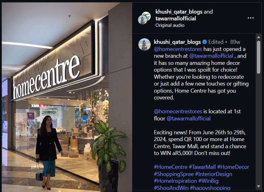Viewport: 264px width, 192px height.
Task: Open tawarmallofficial profile from header
Action: 176,18
